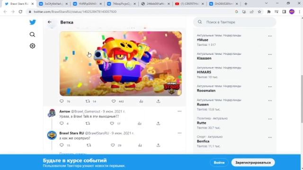
Task: Retweet Brawl Stars RU's сюрприз tweet
Action: (x=89, y=145)
